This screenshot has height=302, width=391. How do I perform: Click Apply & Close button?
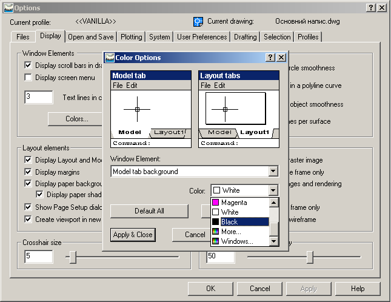pyautogui.click(x=133, y=235)
